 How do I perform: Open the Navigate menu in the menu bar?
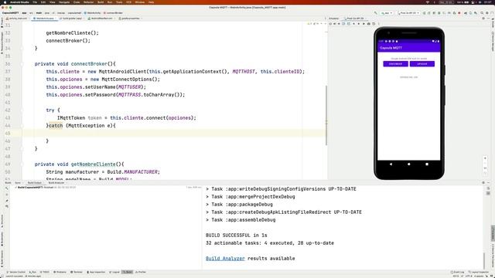pos(64,2)
